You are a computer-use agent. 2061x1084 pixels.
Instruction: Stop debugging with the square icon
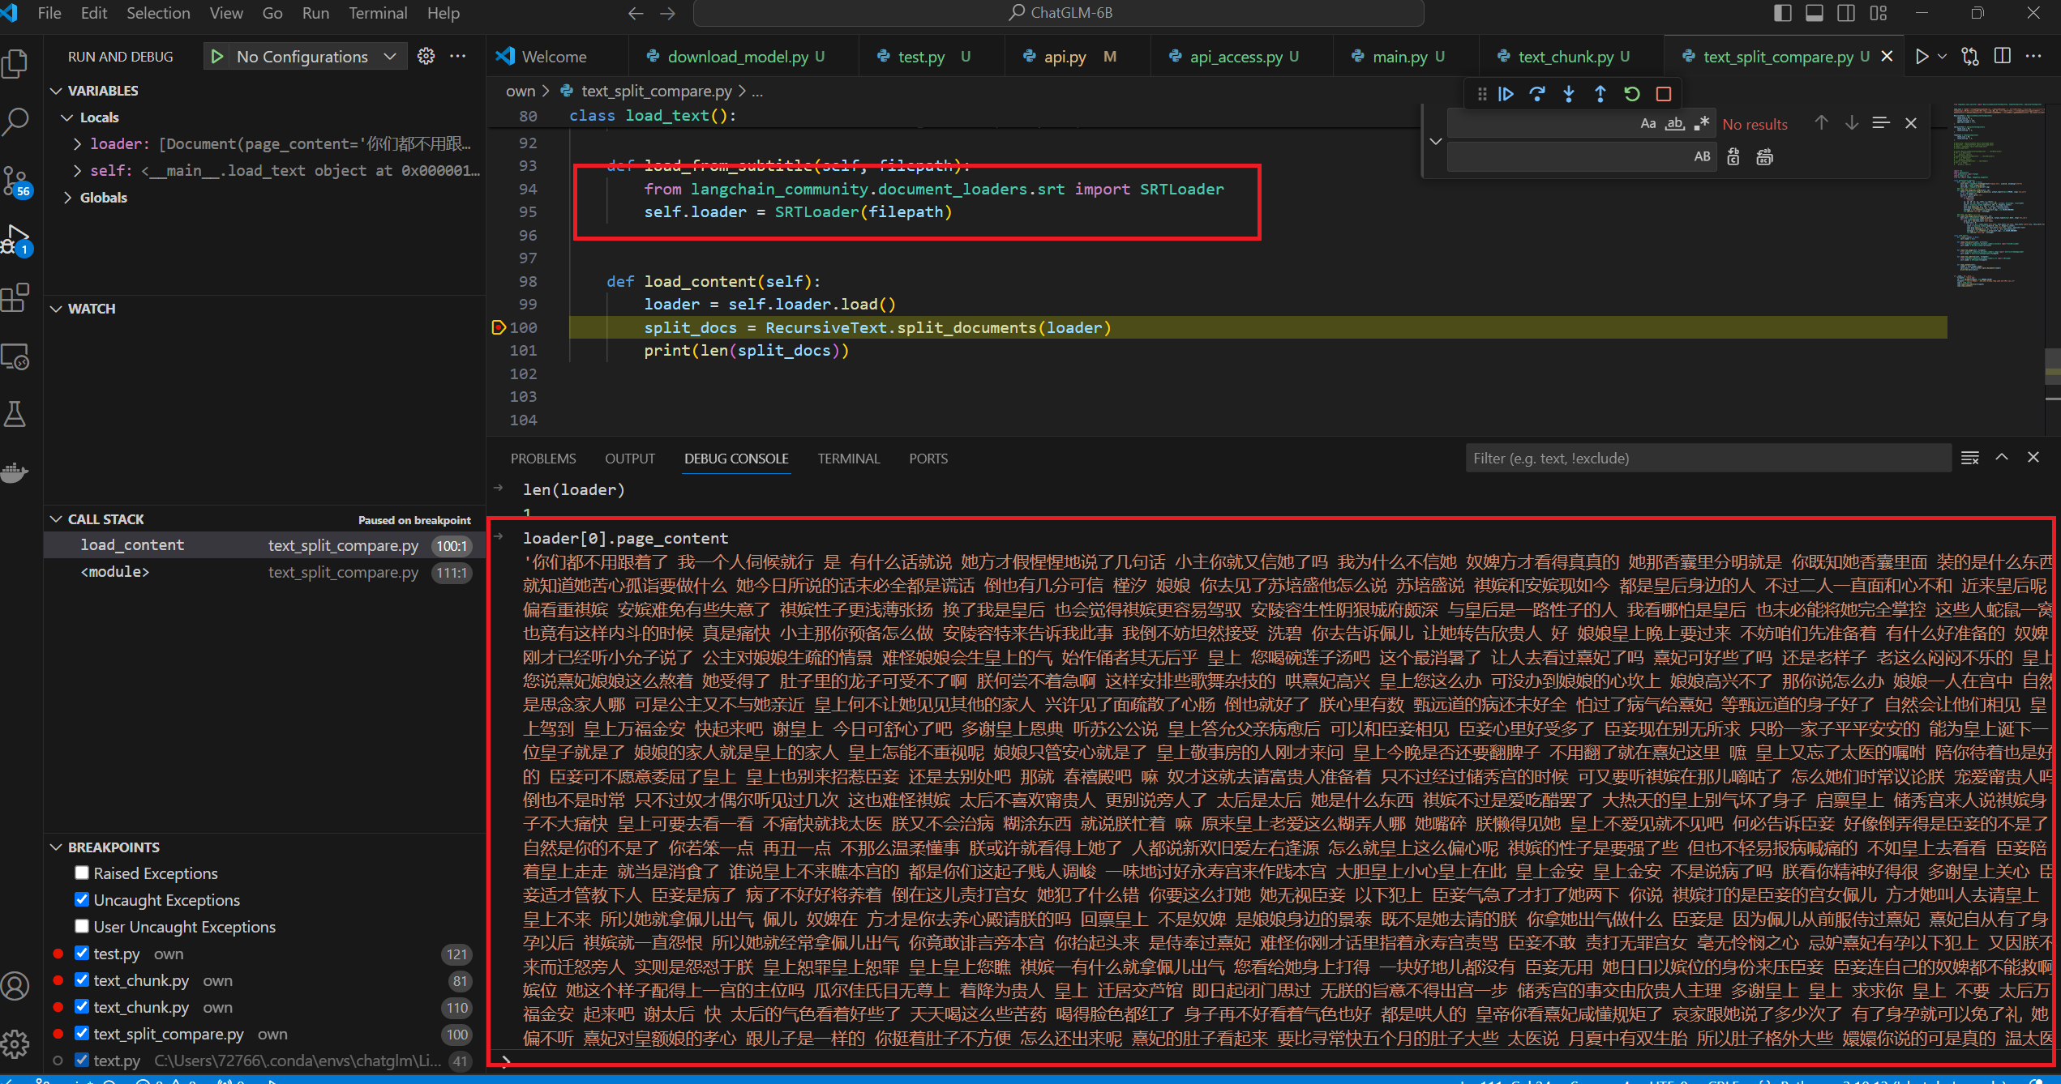click(x=1664, y=94)
